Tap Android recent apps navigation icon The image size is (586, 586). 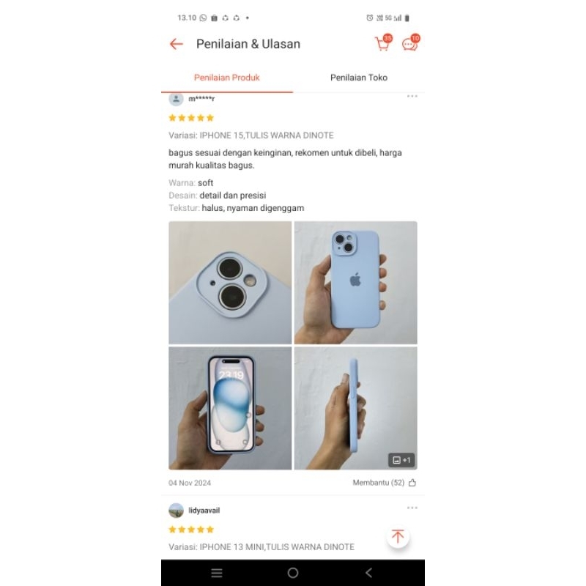coord(217,573)
